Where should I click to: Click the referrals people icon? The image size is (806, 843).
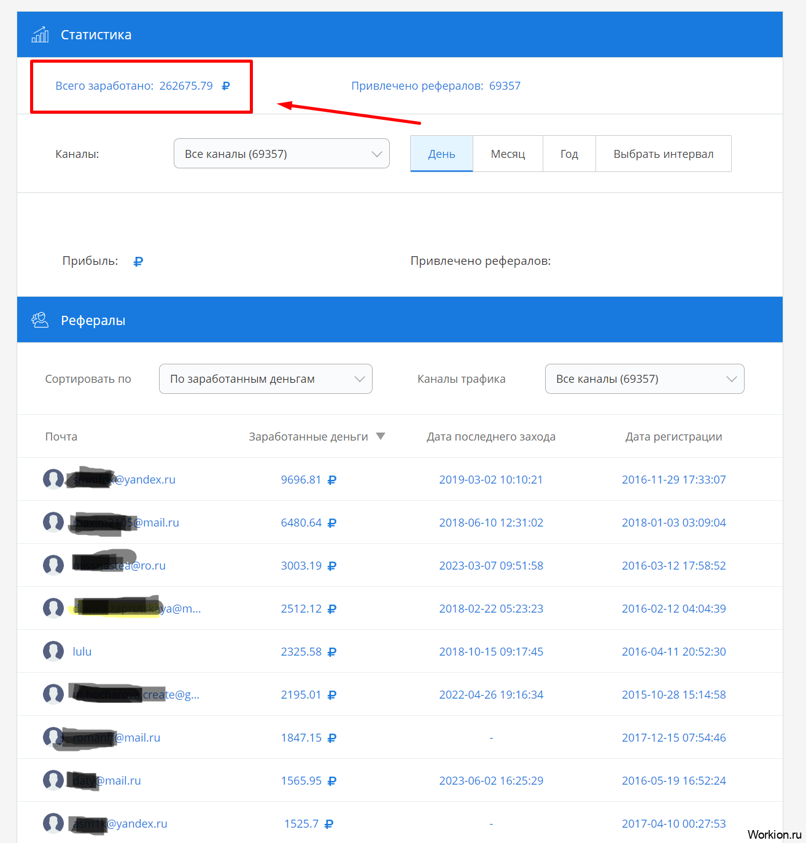pos(41,320)
